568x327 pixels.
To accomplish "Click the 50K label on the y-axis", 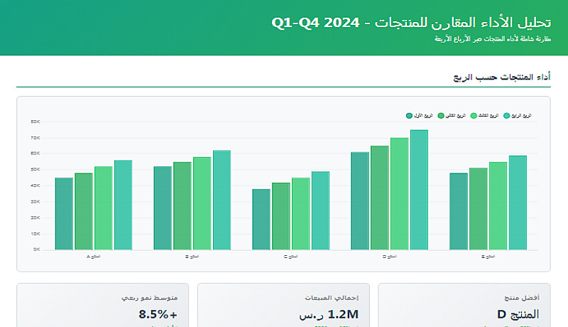I will 35,169.
